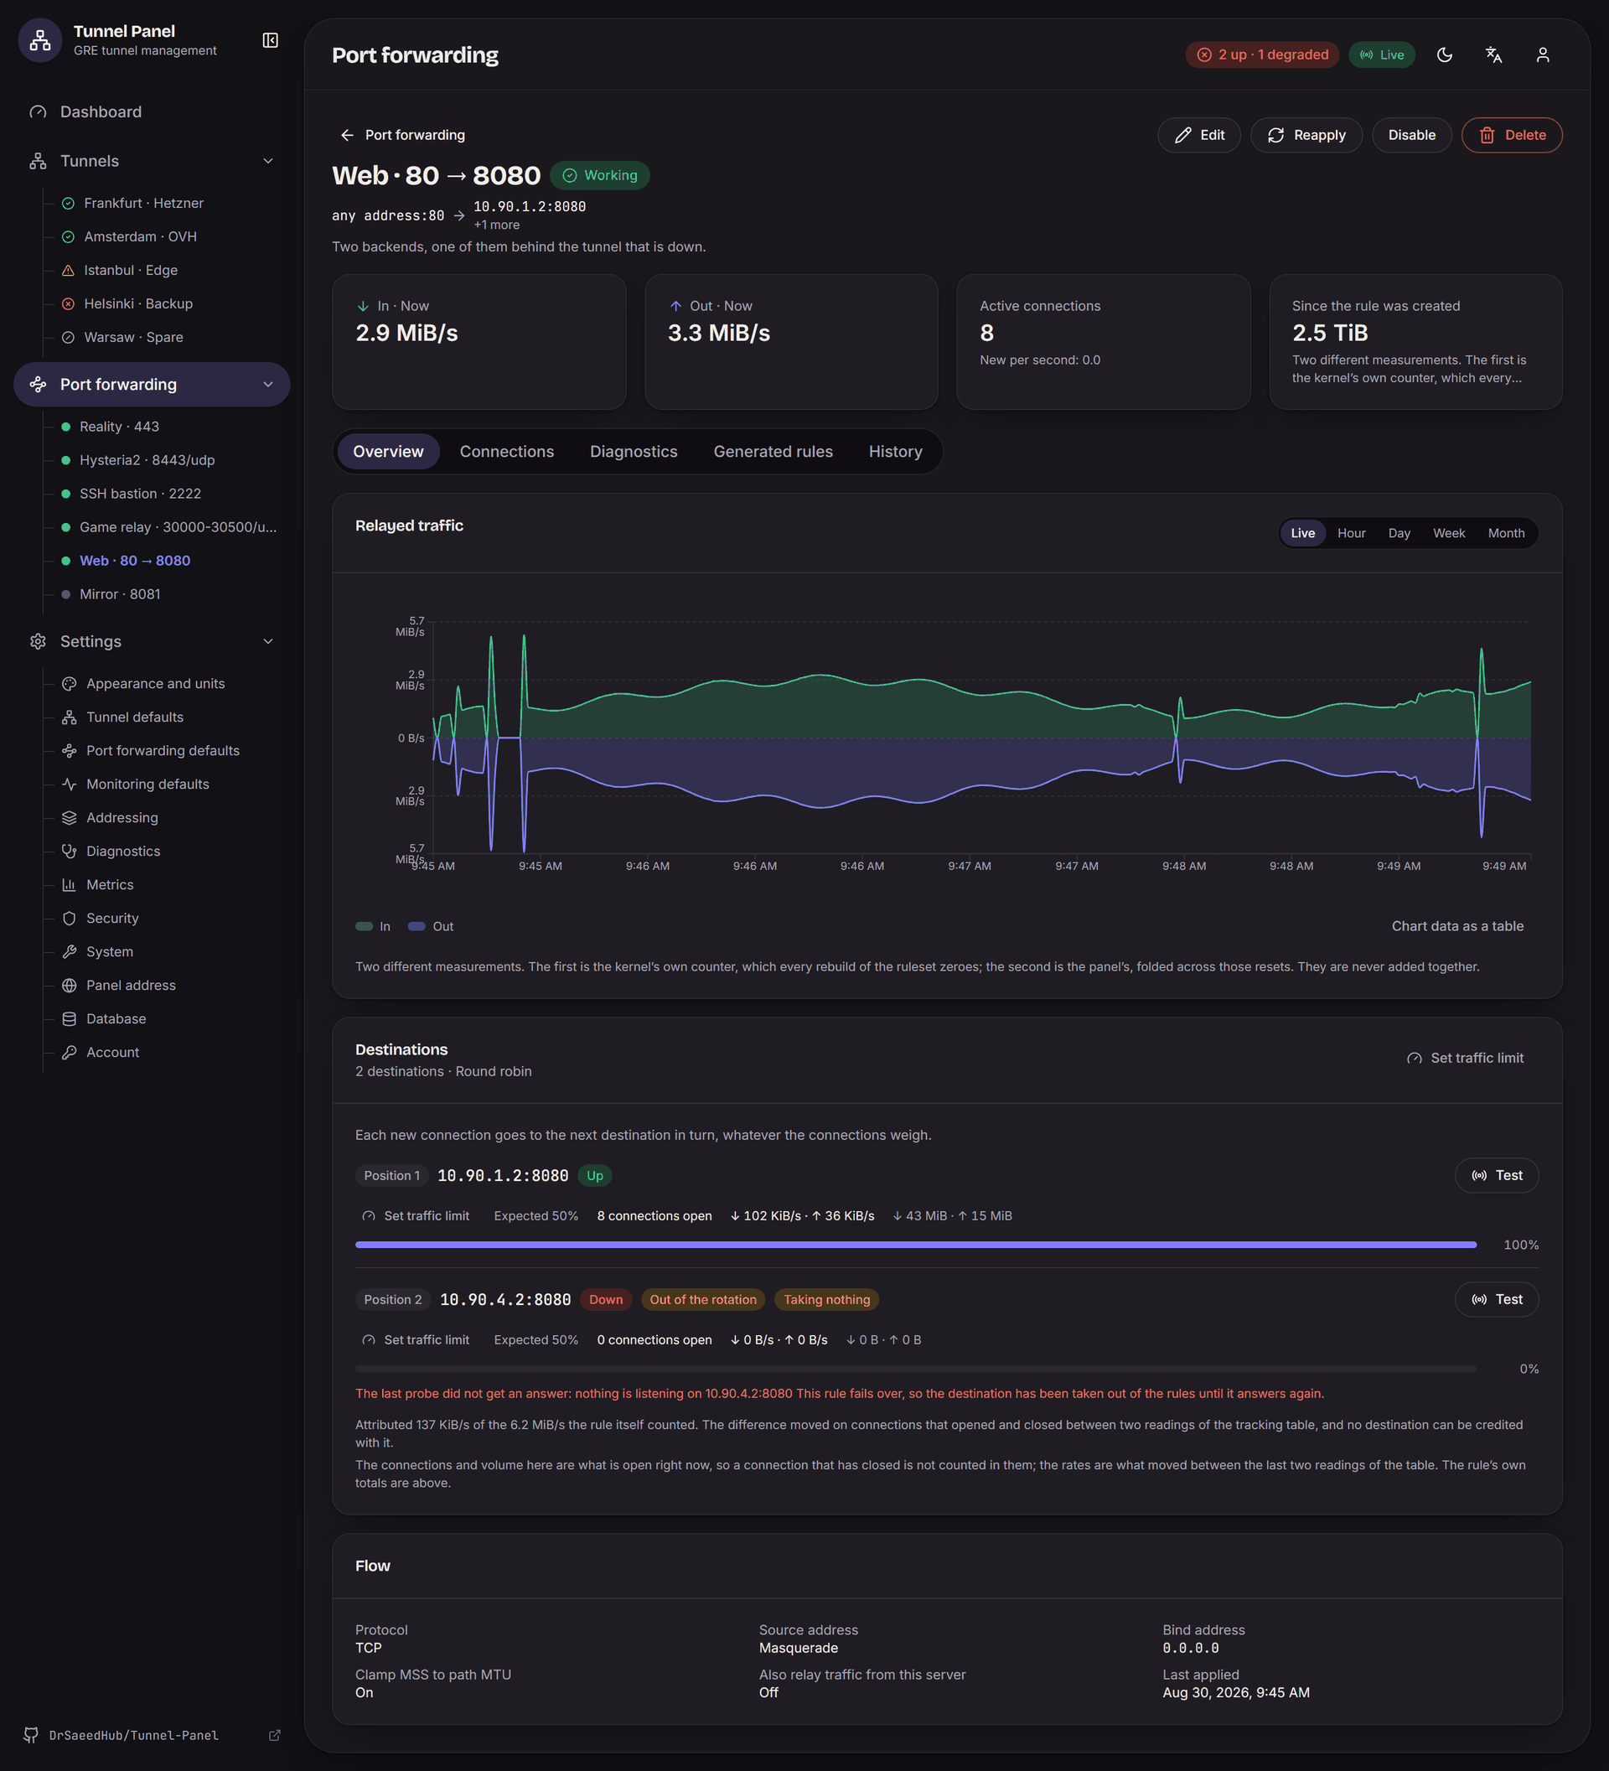The height and width of the screenshot is (1771, 1609).
Task: Click the Disable button
Action: pos(1411,135)
